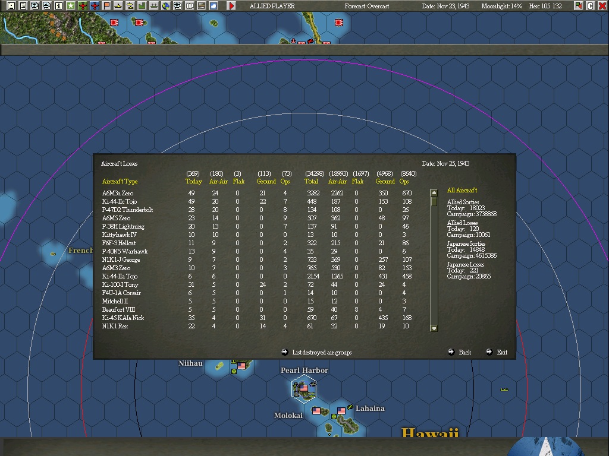The image size is (609, 456).
Task: Sort by the Today column header
Action: [x=193, y=181]
